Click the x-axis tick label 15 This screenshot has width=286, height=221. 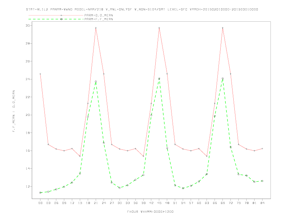[x=80, y=203]
